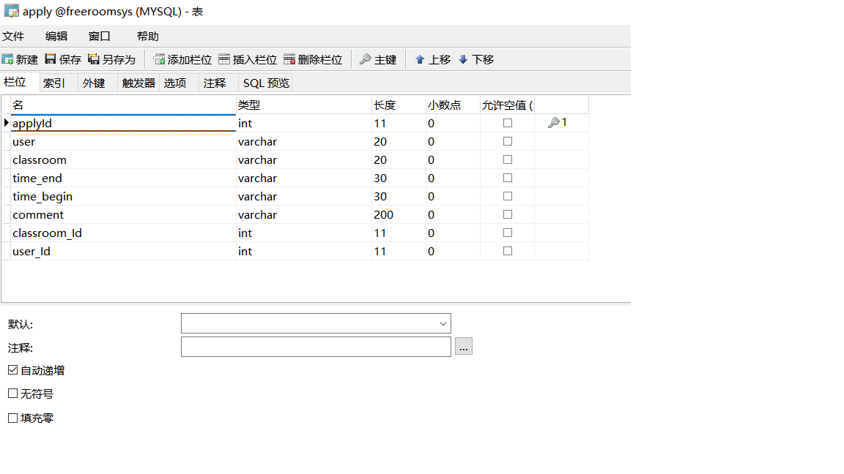Click the Move Up (上移) arrow icon
Screen dimensions: 844x474
[x=420, y=59]
